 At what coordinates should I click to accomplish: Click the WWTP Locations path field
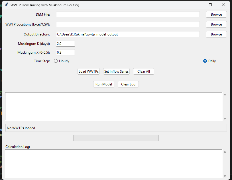(128, 24)
